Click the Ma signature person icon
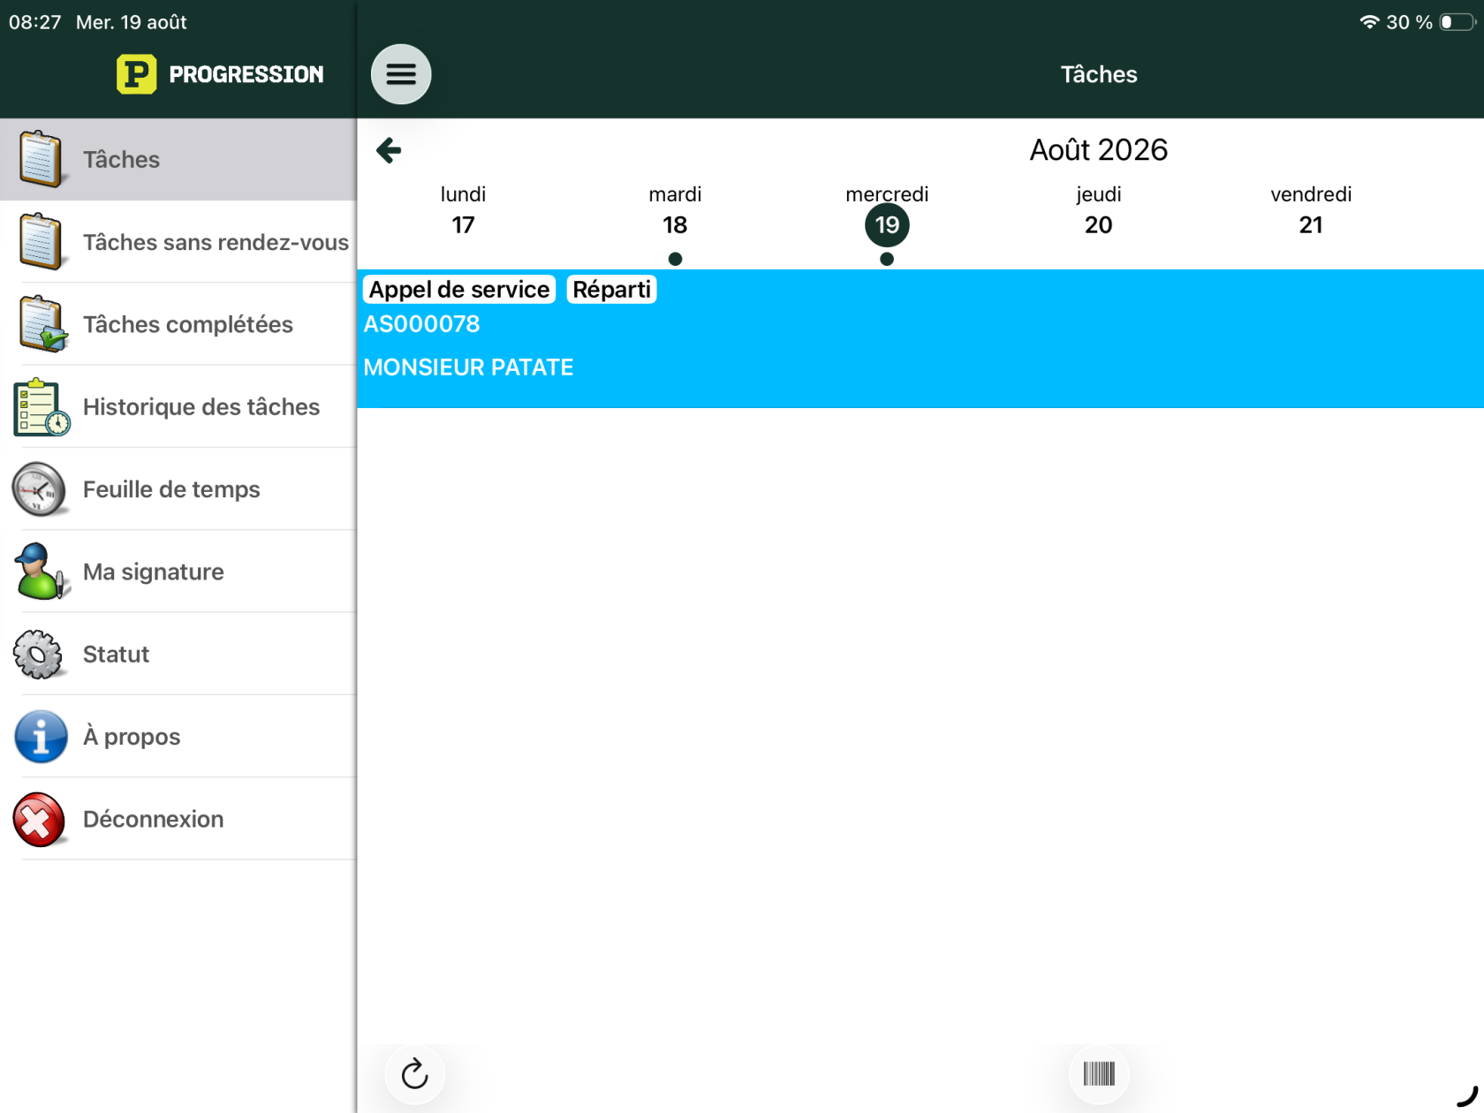This screenshot has width=1484, height=1113. click(x=40, y=572)
